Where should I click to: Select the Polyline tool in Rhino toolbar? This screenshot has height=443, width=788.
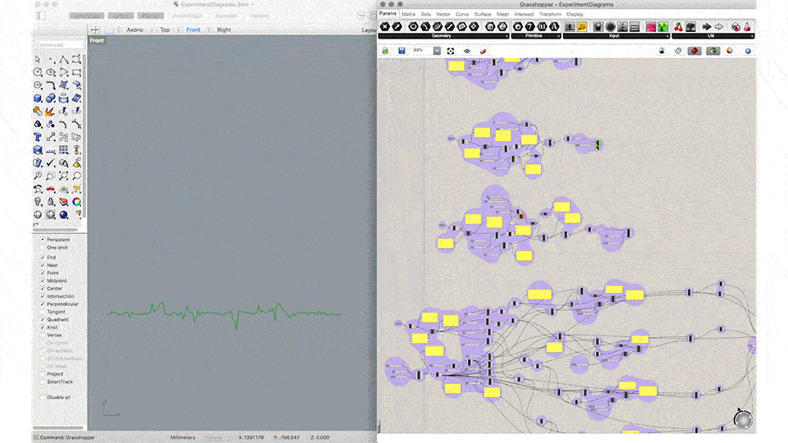(x=64, y=59)
